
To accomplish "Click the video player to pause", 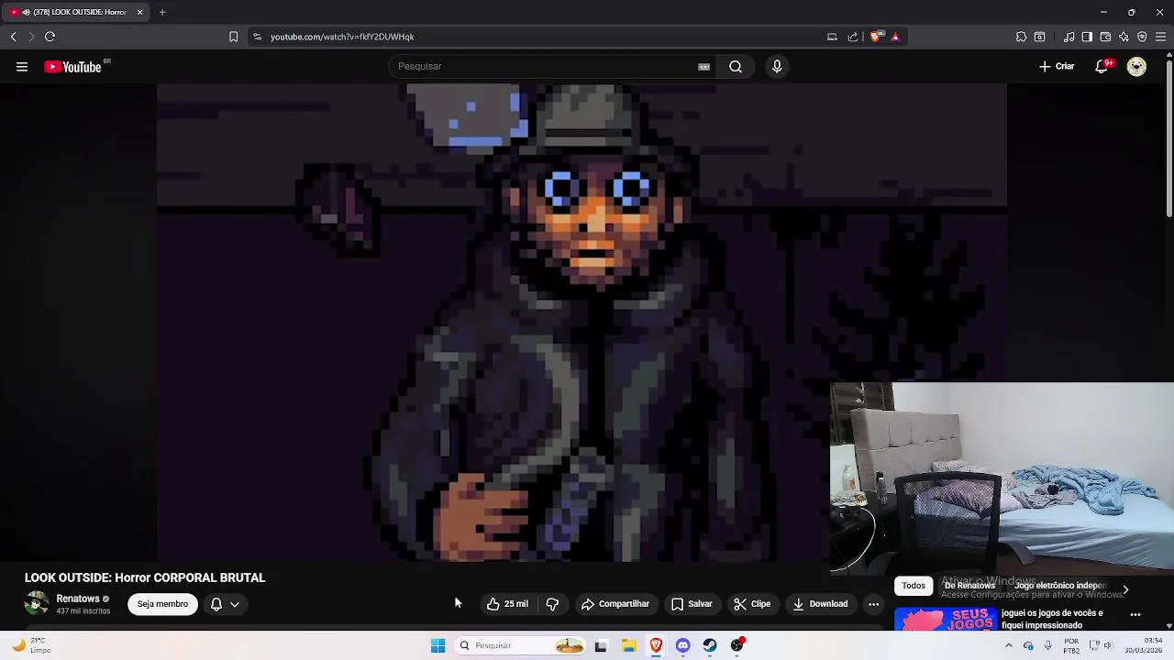I will coord(581,321).
